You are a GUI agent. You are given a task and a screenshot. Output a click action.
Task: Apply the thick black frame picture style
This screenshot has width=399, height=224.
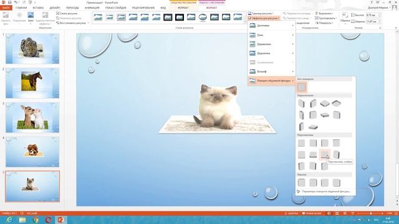[x=180, y=17]
